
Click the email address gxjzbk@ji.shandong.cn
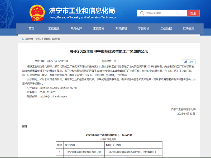(54, 96)
